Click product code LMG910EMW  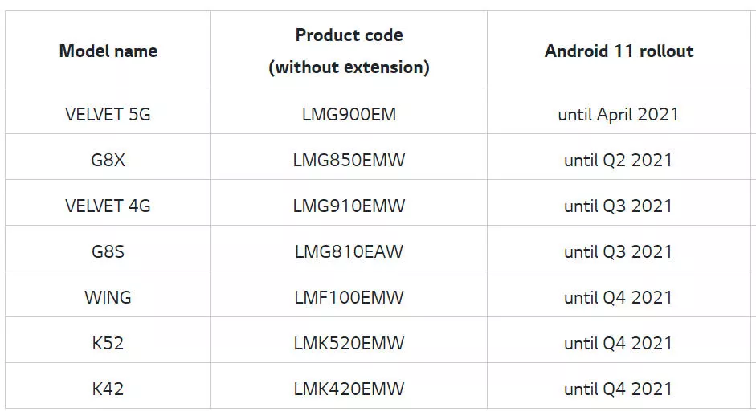(349, 206)
